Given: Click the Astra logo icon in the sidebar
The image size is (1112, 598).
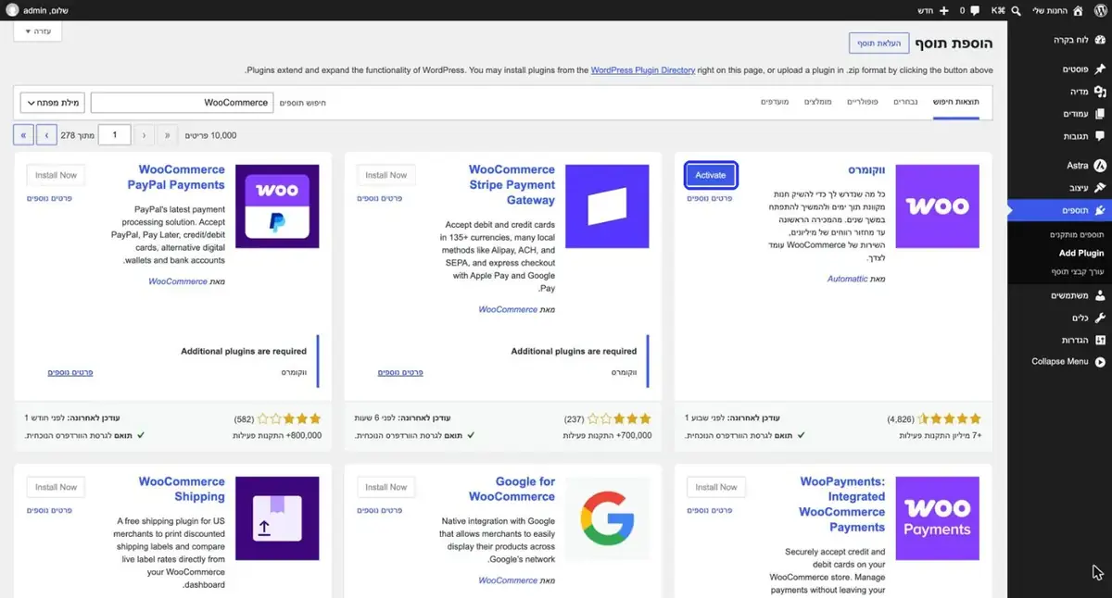Looking at the screenshot, I should coord(1100,166).
